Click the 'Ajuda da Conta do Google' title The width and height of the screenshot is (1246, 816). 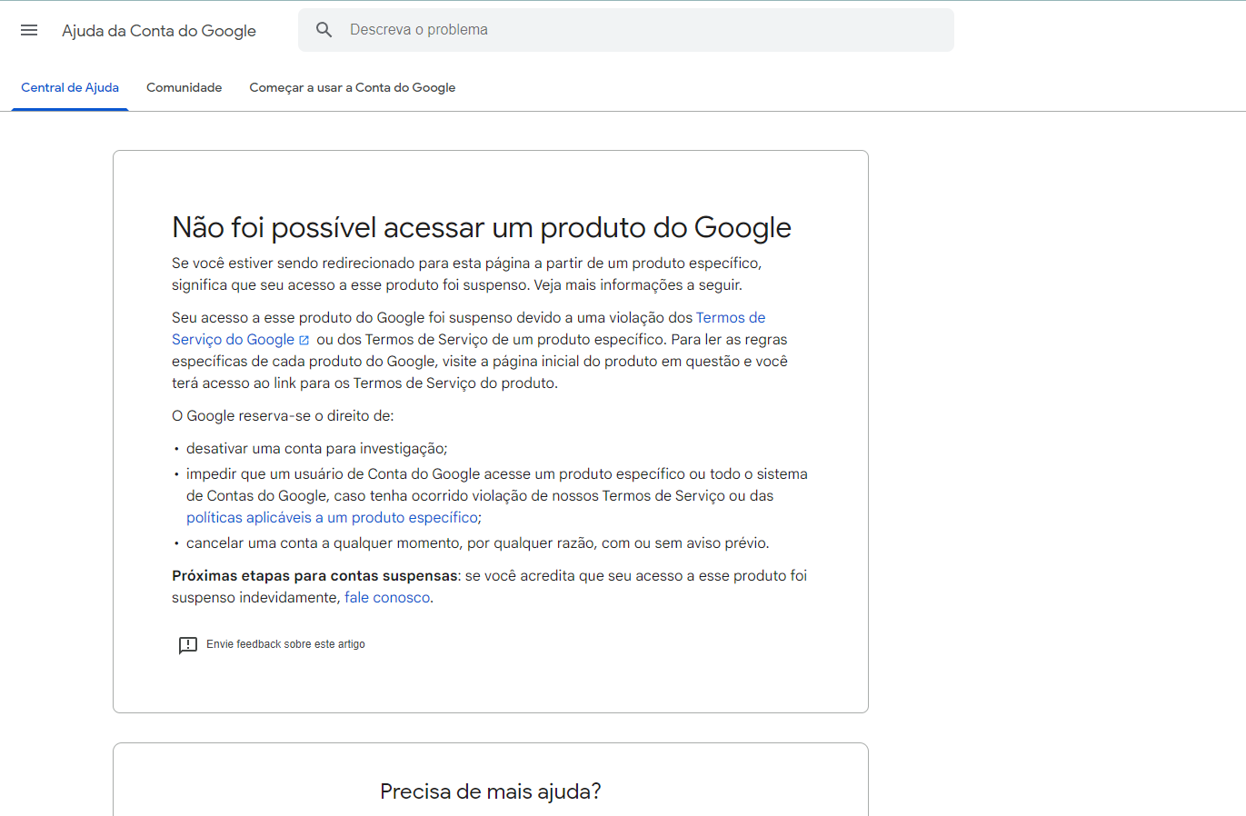(x=159, y=30)
